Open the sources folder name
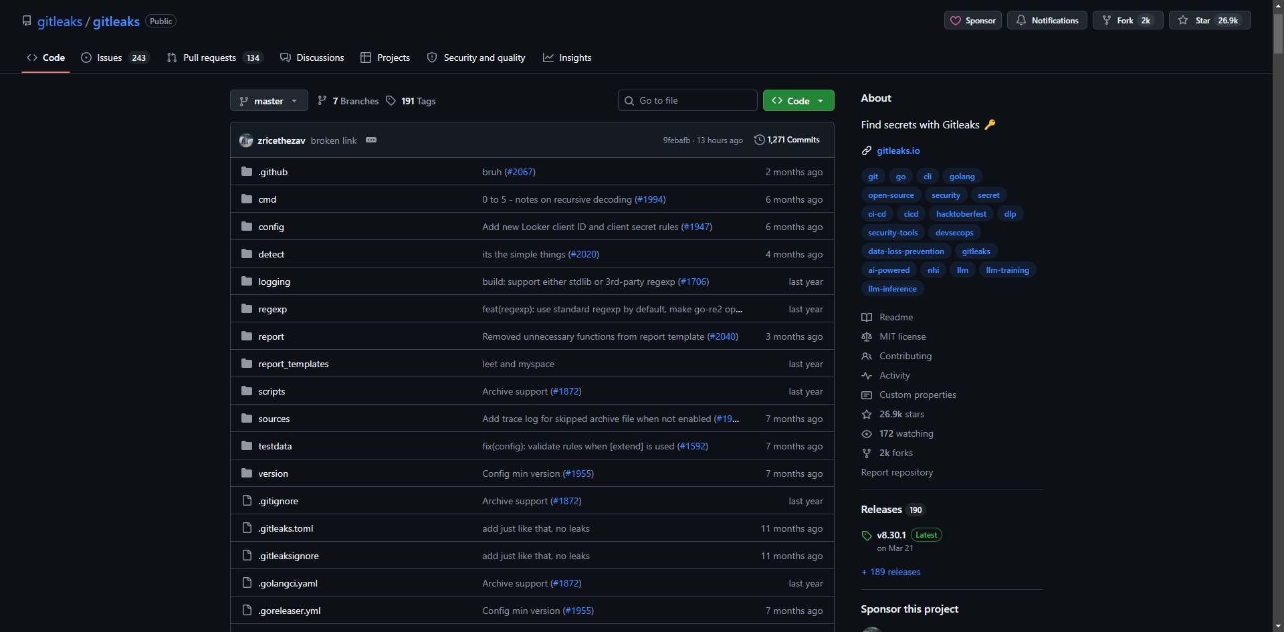The image size is (1284, 632). 274,419
